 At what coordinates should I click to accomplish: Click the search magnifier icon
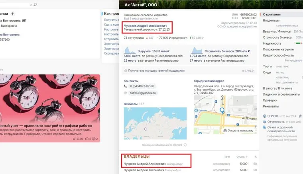35,5
